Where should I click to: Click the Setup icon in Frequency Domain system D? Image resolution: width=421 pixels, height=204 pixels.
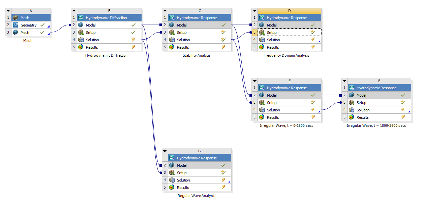click(x=262, y=33)
